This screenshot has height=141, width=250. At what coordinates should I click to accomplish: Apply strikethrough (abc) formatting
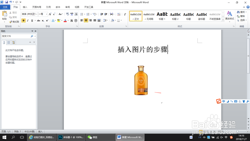pyautogui.click(x=38, y=21)
